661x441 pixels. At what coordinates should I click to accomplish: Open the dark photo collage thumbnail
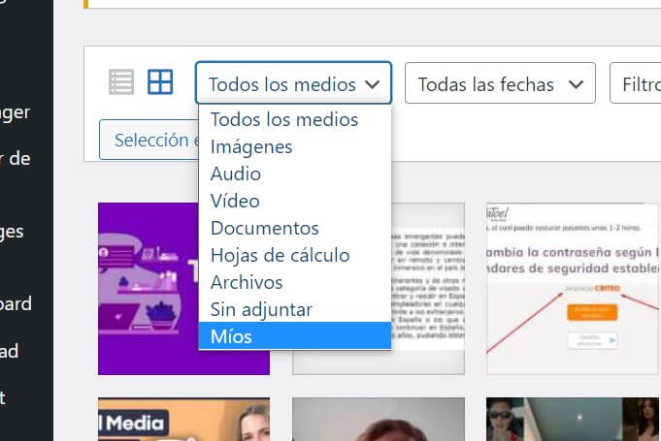pos(573,419)
